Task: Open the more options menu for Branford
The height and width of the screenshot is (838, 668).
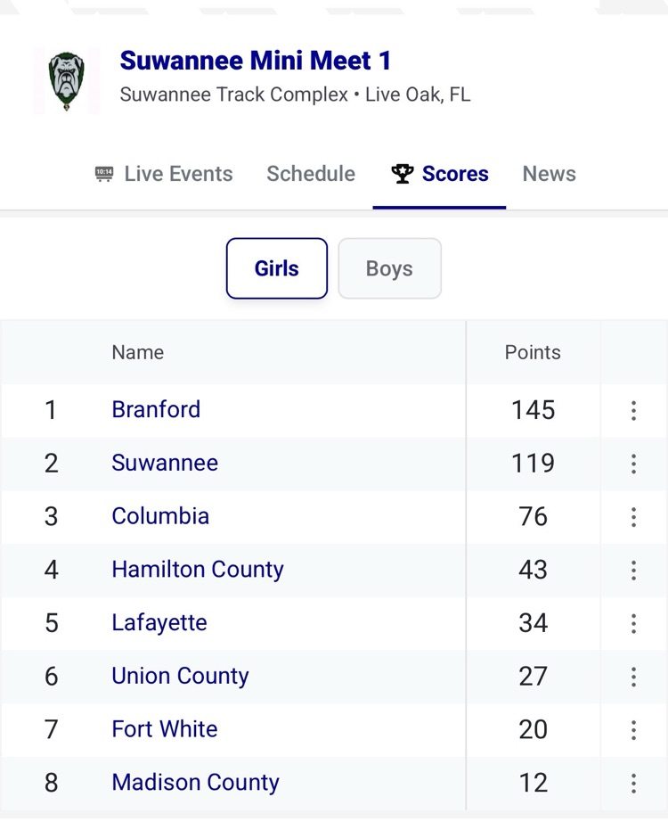Action: [633, 410]
